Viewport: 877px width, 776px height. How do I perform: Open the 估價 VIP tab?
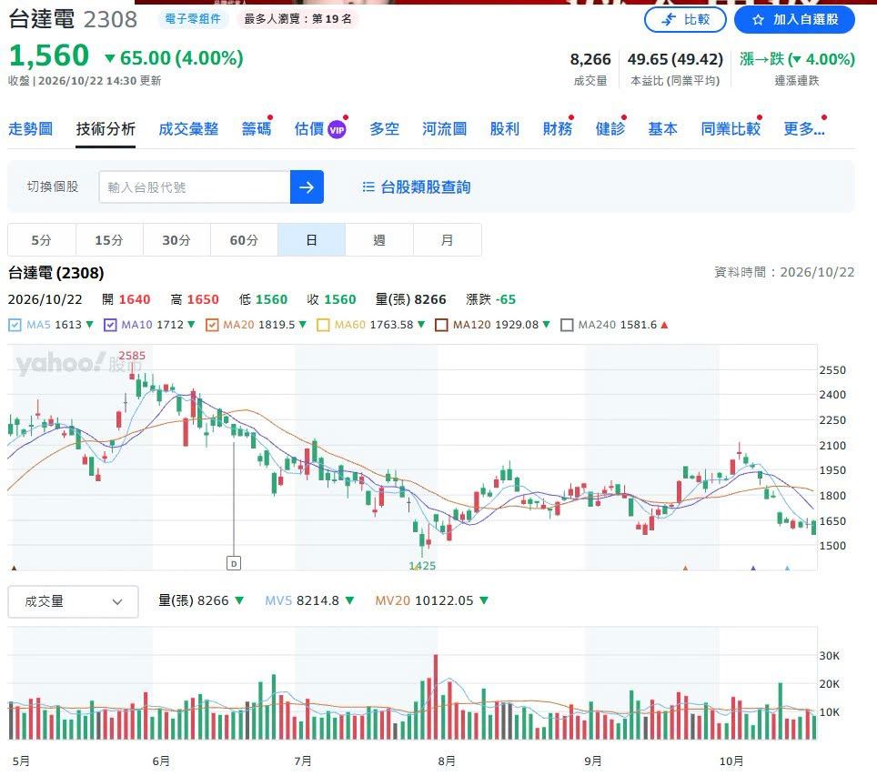tap(320, 128)
